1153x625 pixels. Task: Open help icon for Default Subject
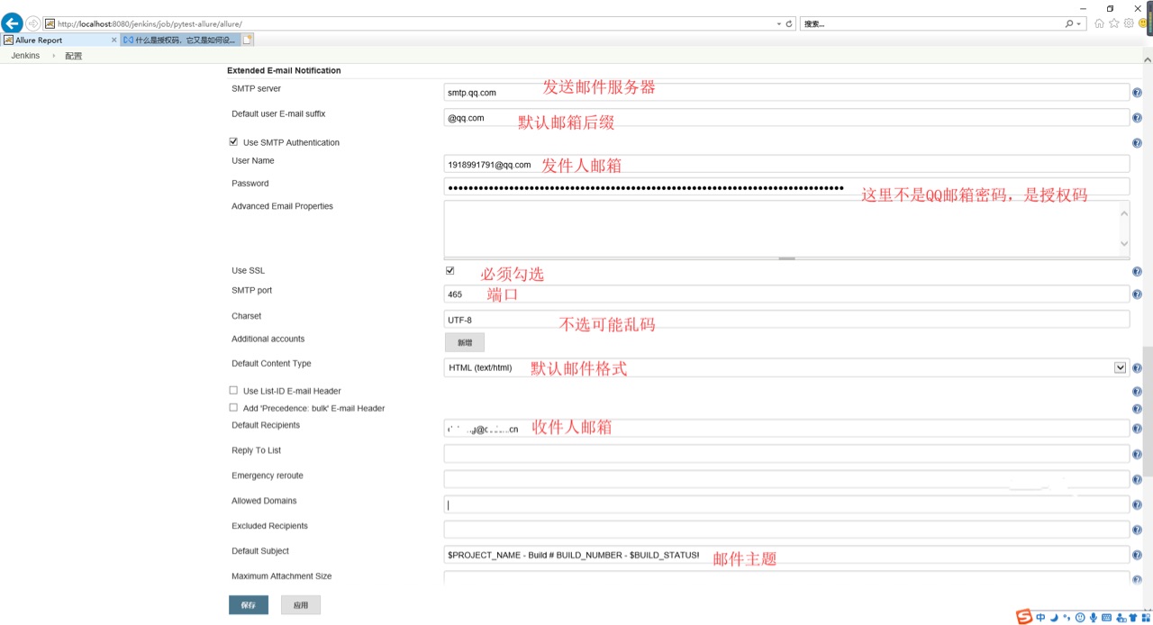click(x=1137, y=556)
